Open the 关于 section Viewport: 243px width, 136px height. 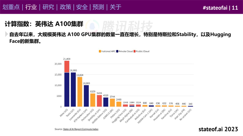[x=116, y=7]
